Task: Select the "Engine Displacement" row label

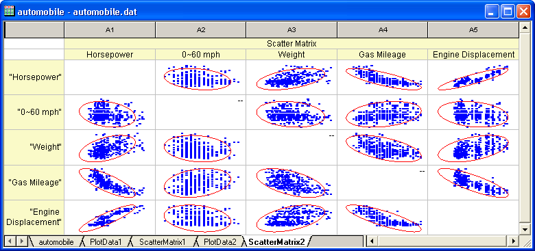Action: (x=34, y=217)
